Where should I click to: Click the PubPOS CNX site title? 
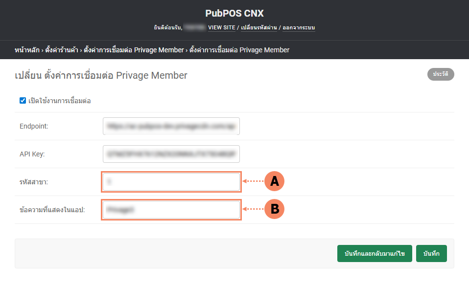point(234,13)
